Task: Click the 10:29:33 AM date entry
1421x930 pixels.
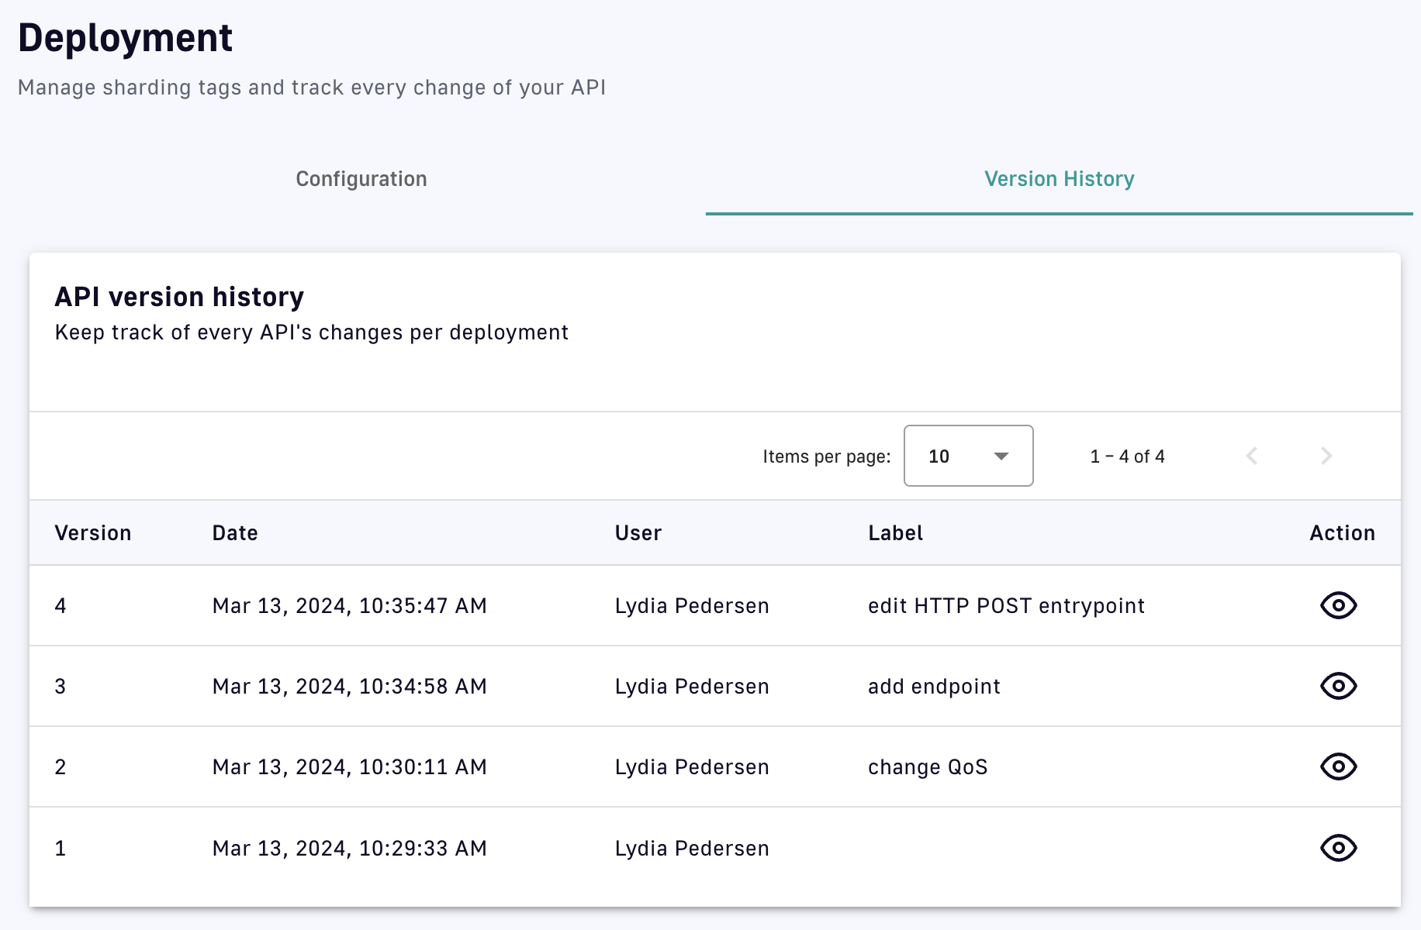Action: (349, 849)
